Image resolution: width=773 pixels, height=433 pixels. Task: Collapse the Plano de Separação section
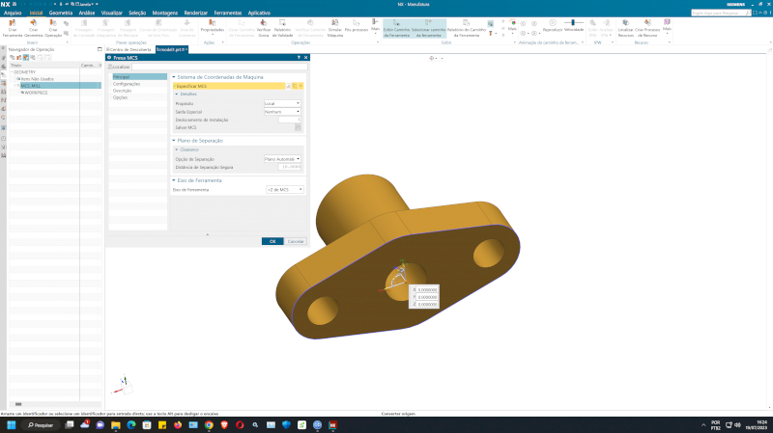click(x=173, y=141)
